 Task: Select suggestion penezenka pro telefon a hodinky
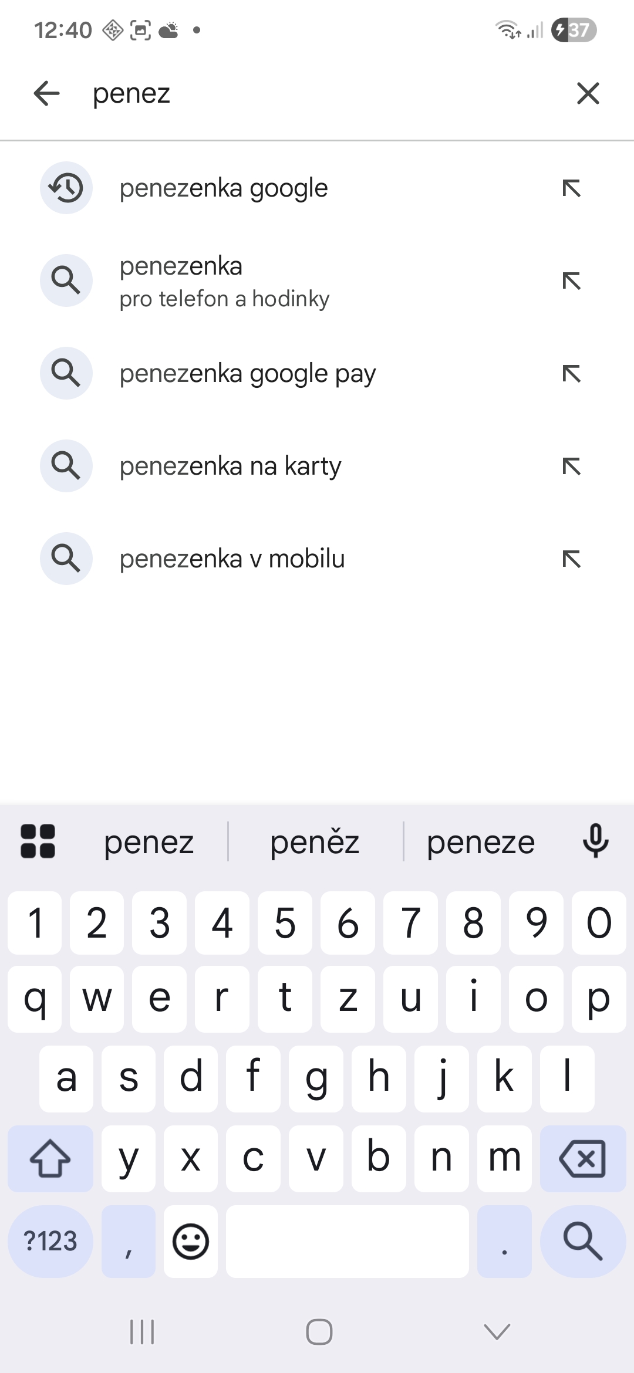(x=224, y=281)
